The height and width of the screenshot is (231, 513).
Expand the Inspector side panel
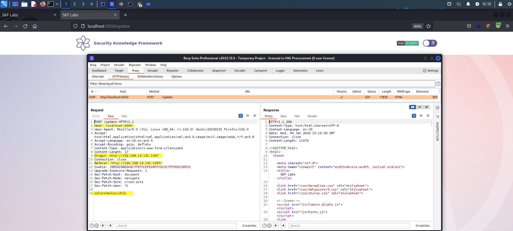point(437,131)
